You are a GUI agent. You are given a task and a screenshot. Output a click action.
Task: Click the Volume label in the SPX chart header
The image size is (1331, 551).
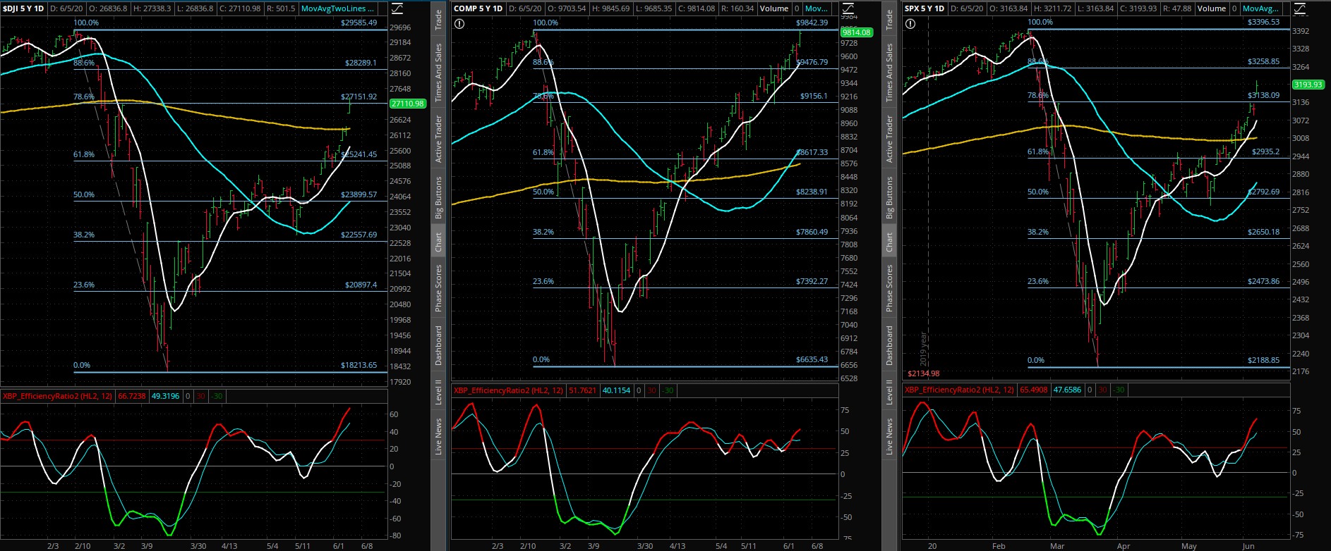(1211, 8)
